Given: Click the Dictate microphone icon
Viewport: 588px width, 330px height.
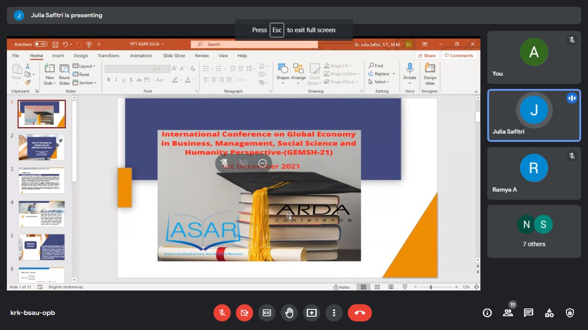Looking at the screenshot, I should click(410, 69).
